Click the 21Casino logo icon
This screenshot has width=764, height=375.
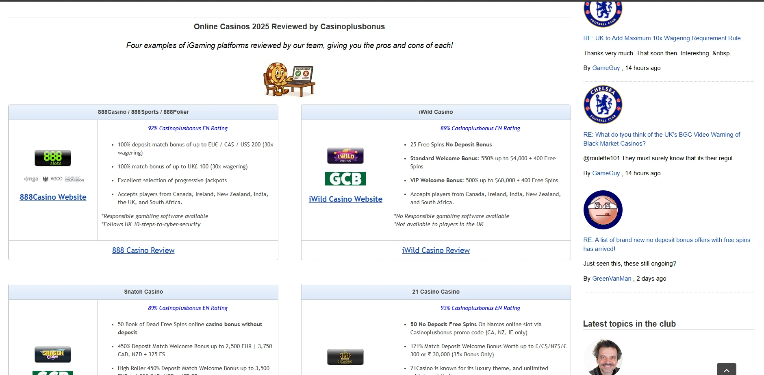[x=345, y=357]
